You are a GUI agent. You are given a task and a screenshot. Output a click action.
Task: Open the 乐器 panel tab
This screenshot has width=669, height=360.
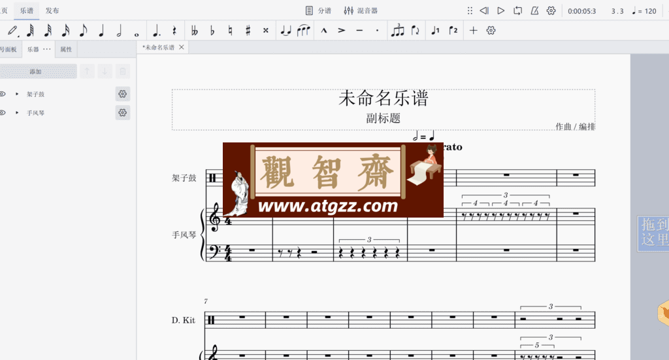tap(33, 49)
